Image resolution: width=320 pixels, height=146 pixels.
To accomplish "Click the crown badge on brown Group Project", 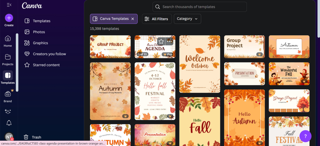I will tap(260, 55).
